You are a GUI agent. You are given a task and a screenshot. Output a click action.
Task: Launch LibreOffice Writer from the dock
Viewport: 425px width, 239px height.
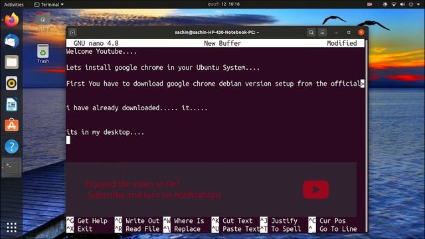(x=11, y=104)
